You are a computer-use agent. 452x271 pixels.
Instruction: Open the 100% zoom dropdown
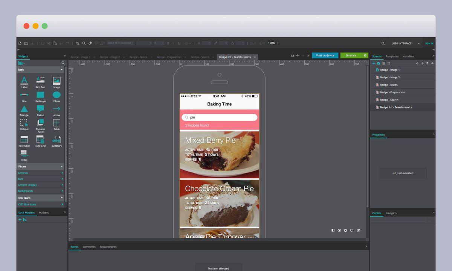click(x=273, y=43)
